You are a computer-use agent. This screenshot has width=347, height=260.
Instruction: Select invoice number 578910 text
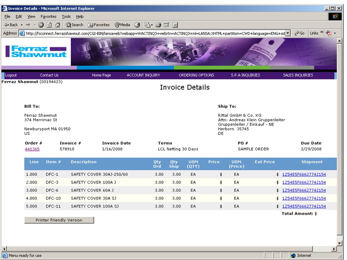point(67,149)
